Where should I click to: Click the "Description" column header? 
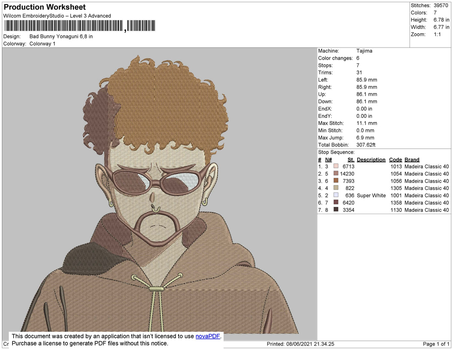click(371, 160)
